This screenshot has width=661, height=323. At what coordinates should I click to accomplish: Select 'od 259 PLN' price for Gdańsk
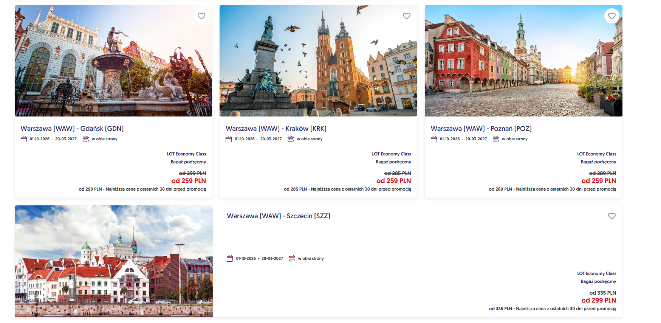tap(189, 181)
